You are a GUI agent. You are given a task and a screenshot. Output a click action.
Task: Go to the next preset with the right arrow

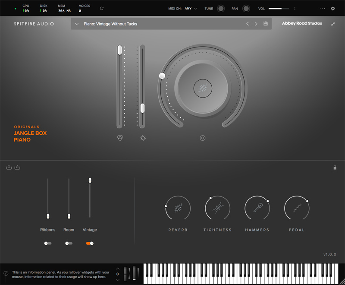(x=257, y=24)
